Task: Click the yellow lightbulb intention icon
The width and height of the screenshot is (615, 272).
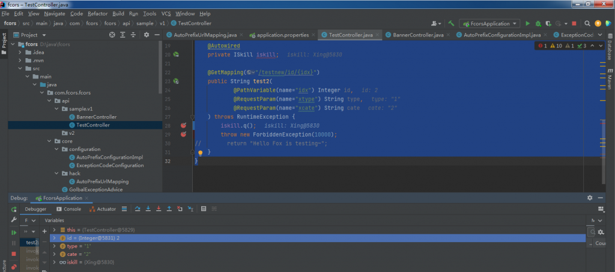Action: point(201,153)
